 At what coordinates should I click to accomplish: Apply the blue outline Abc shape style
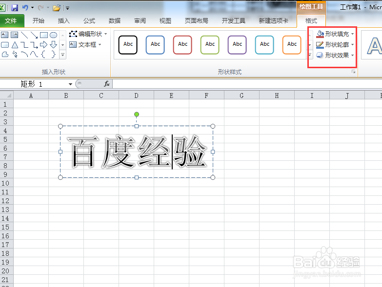(x=155, y=45)
